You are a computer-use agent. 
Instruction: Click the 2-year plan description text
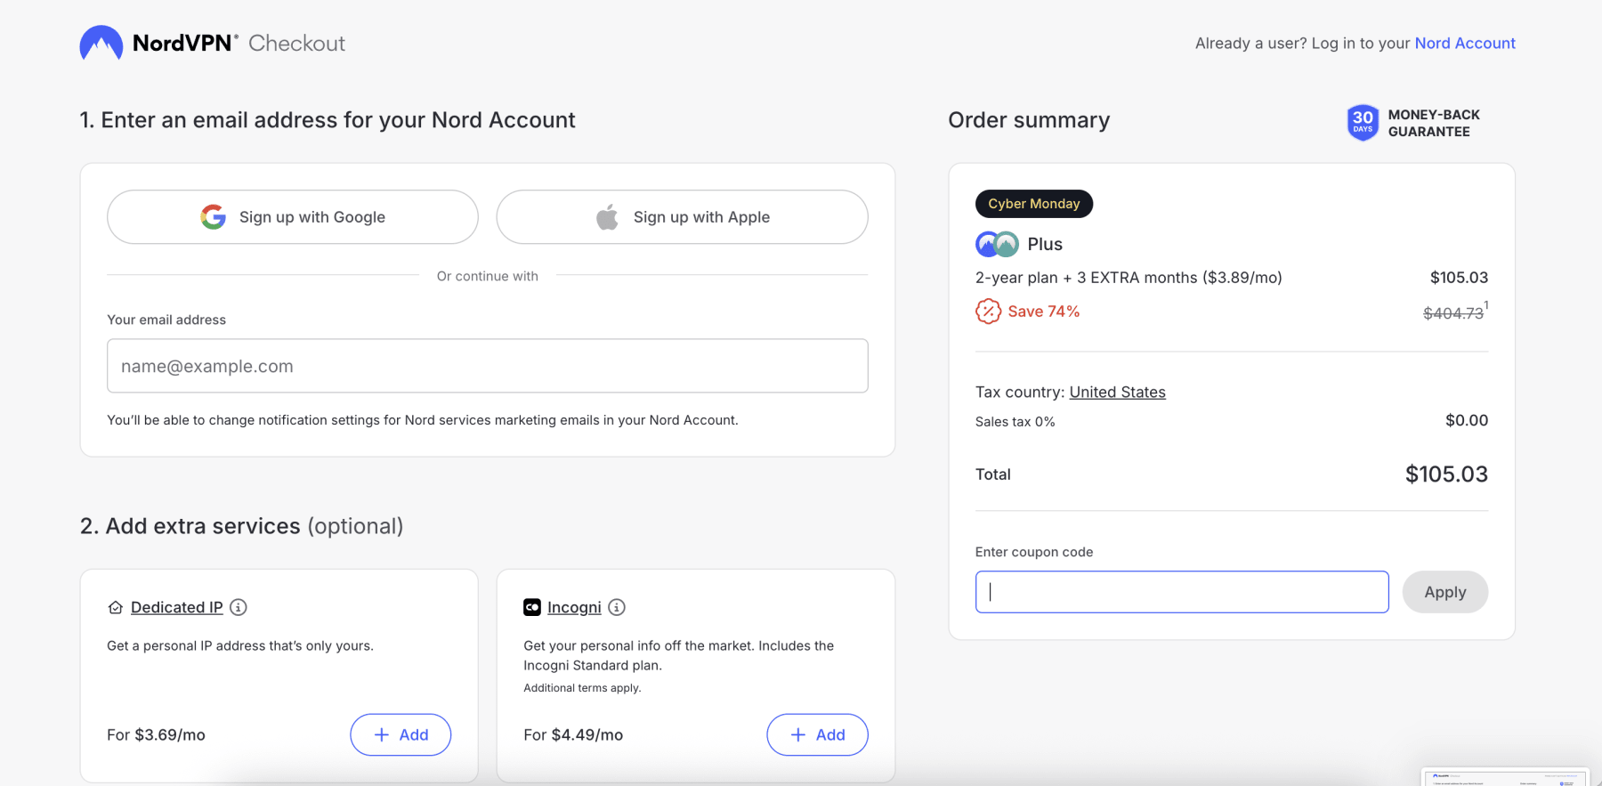[x=1129, y=278]
